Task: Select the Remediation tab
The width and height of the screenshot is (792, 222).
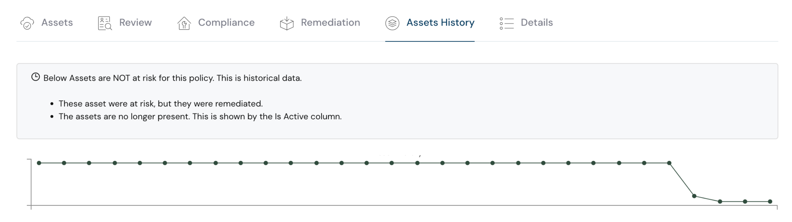Action: (330, 23)
